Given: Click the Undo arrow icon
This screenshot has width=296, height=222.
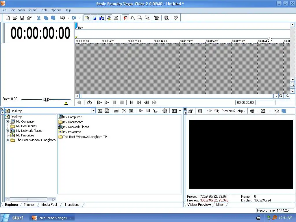Looking at the screenshot, I should pyautogui.click(x=62, y=18).
